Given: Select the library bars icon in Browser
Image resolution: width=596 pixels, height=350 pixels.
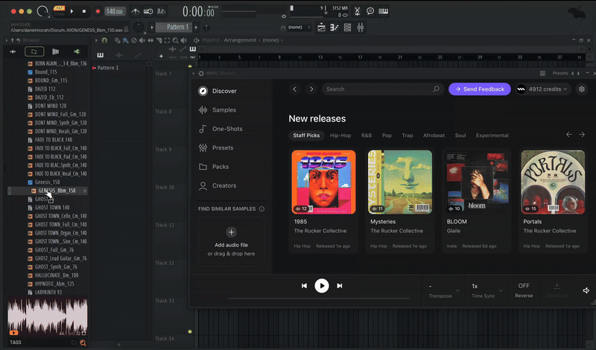Looking at the screenshot, I should tap(55, 51).
